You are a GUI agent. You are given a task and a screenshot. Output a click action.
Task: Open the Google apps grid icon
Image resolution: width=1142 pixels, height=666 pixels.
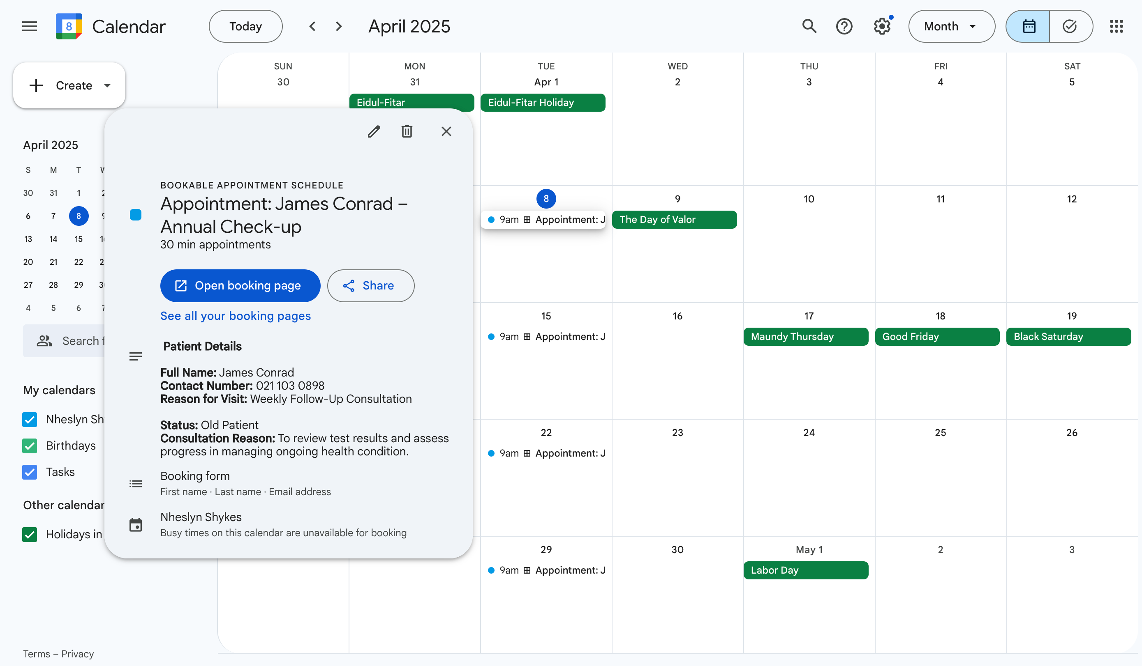1116,26
